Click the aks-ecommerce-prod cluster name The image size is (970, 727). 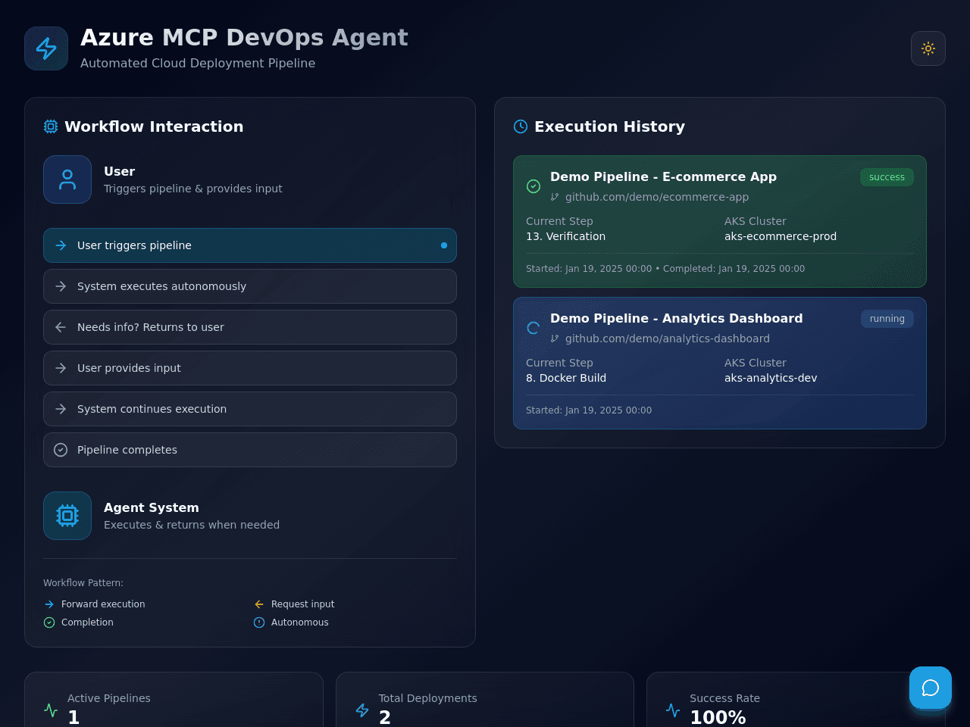point(781,236)
